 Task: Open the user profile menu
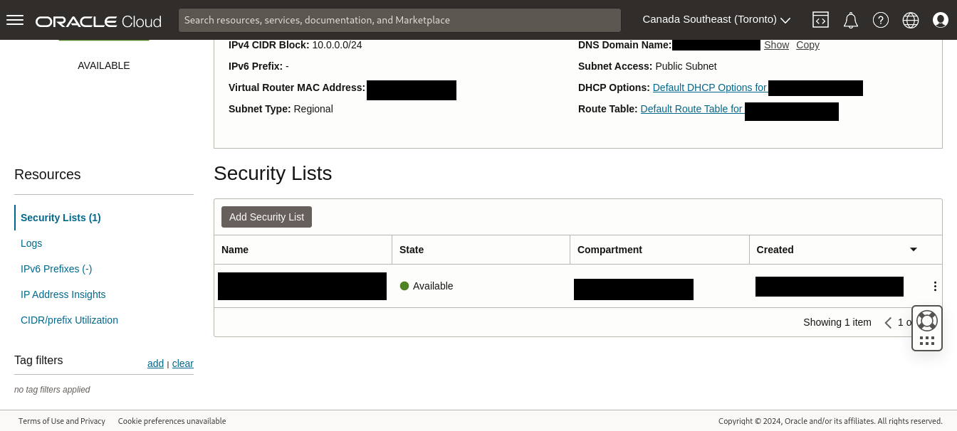click(x=941, y=20)
